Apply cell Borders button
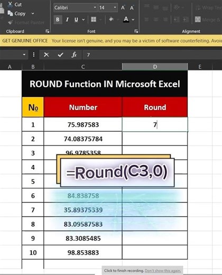The height and width of the screenshot is (275, 222). pyautogui.click(x=94, y=20)
